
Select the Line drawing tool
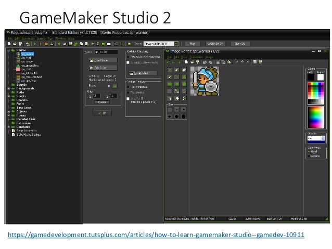tap(176, 77)
